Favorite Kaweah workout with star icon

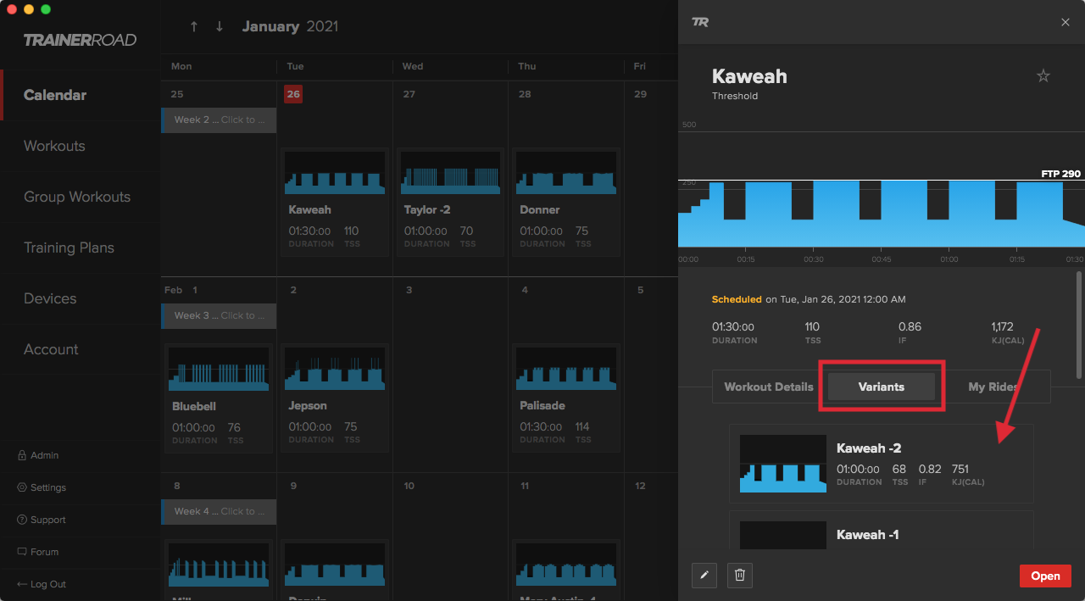(1043, 76)
